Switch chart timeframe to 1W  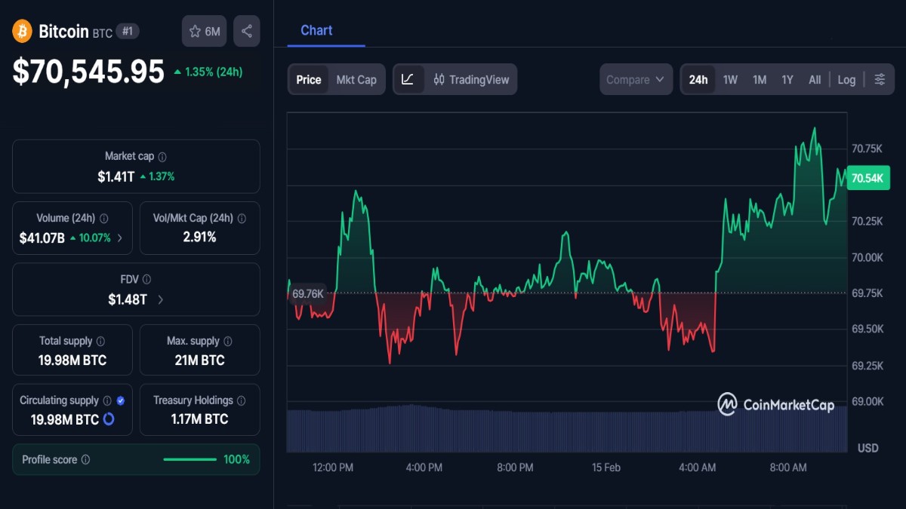(x=729, y=78)
